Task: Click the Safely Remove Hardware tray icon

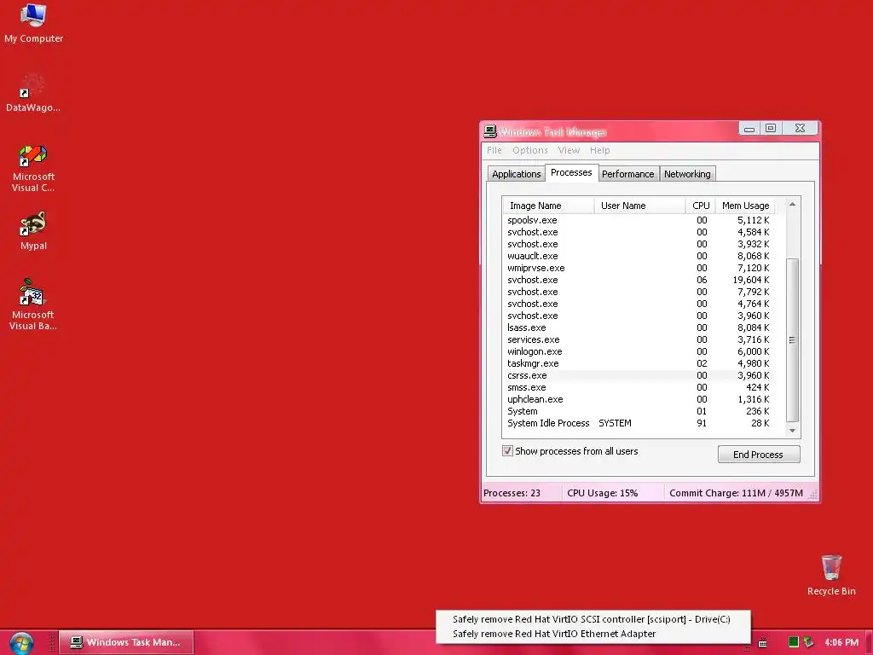Action: [x=808, y=642]
